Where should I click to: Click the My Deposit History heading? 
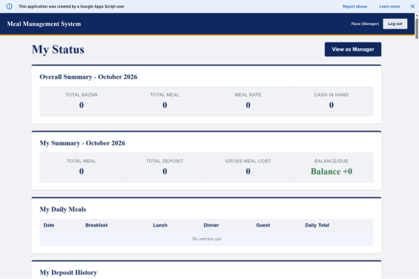[68, 273]
